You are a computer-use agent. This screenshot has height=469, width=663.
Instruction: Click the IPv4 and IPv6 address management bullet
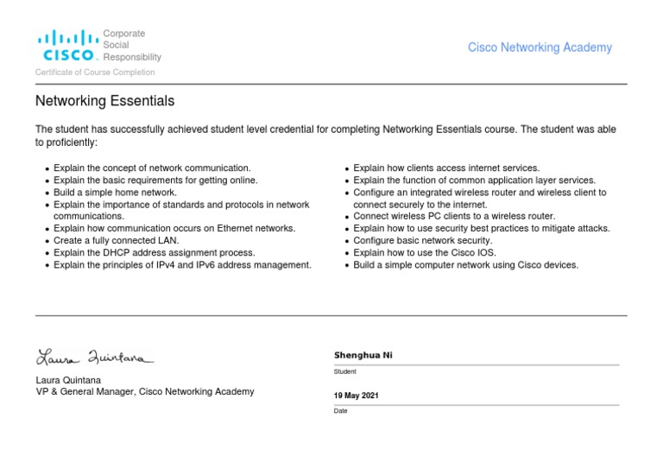click(182, 265)
